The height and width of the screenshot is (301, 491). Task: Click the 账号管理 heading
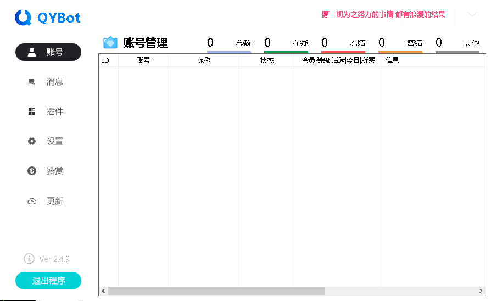point(146,43)
